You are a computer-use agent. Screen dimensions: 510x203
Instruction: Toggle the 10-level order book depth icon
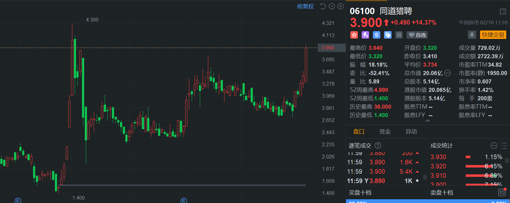click(x=502, y=192)
